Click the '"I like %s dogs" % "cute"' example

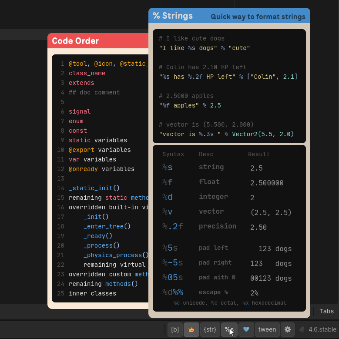pos(205,48)
